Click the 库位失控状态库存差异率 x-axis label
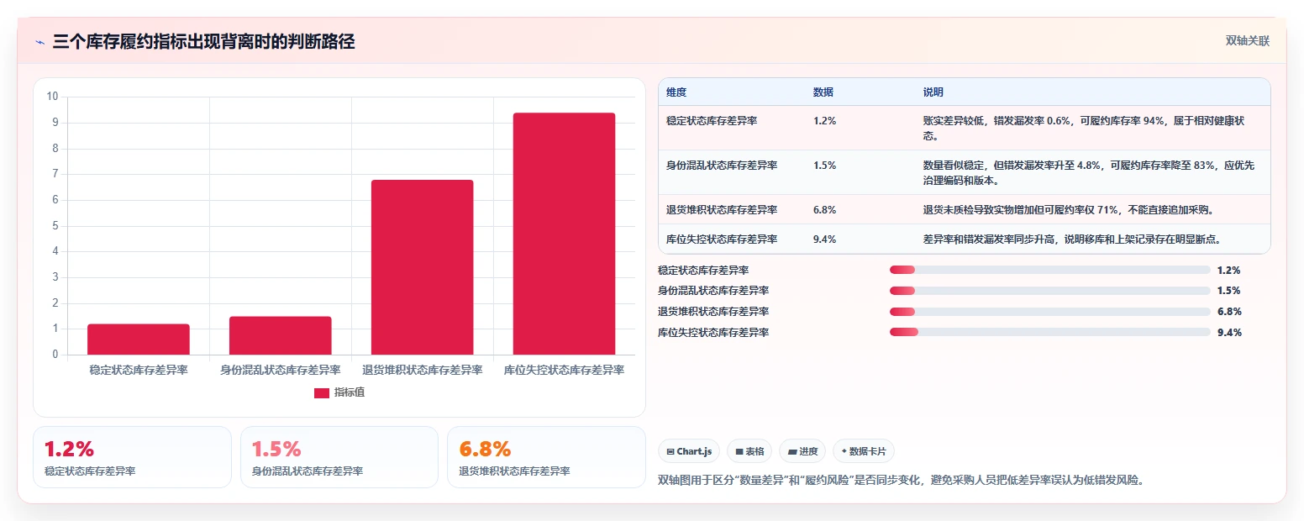The height and width of the screenshot is (521, 1304). [x=565, y=370]
